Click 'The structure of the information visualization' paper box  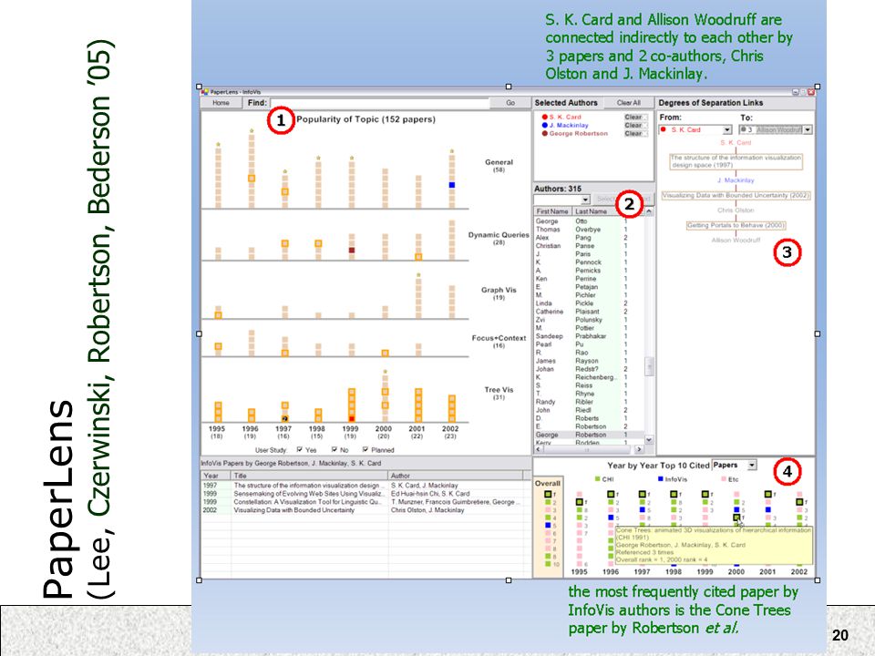click(736, 161)
